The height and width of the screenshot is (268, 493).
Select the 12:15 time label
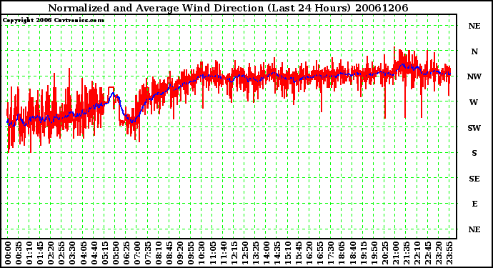click(x=234, y=253)
